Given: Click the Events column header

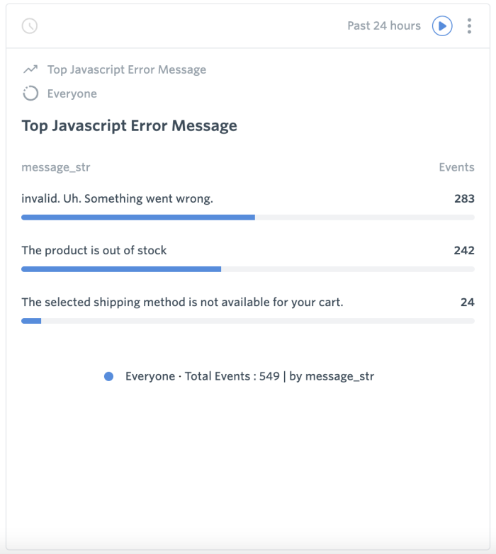Looking at the screenshot, I should [456, 167].
